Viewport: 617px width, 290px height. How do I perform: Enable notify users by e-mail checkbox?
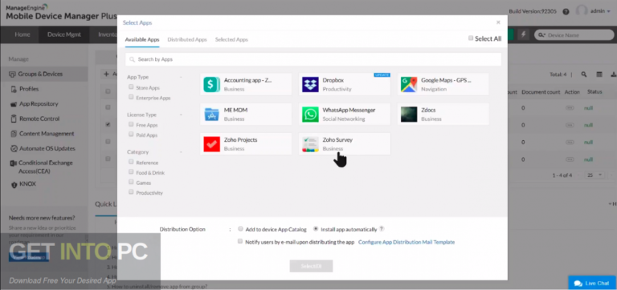click(240, 242)
